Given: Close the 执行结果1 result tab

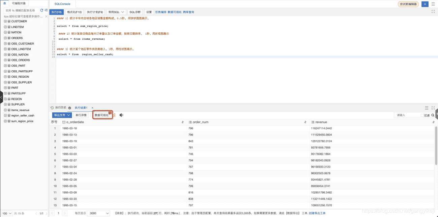Looking at the screenshot, I should pos(92,108).
